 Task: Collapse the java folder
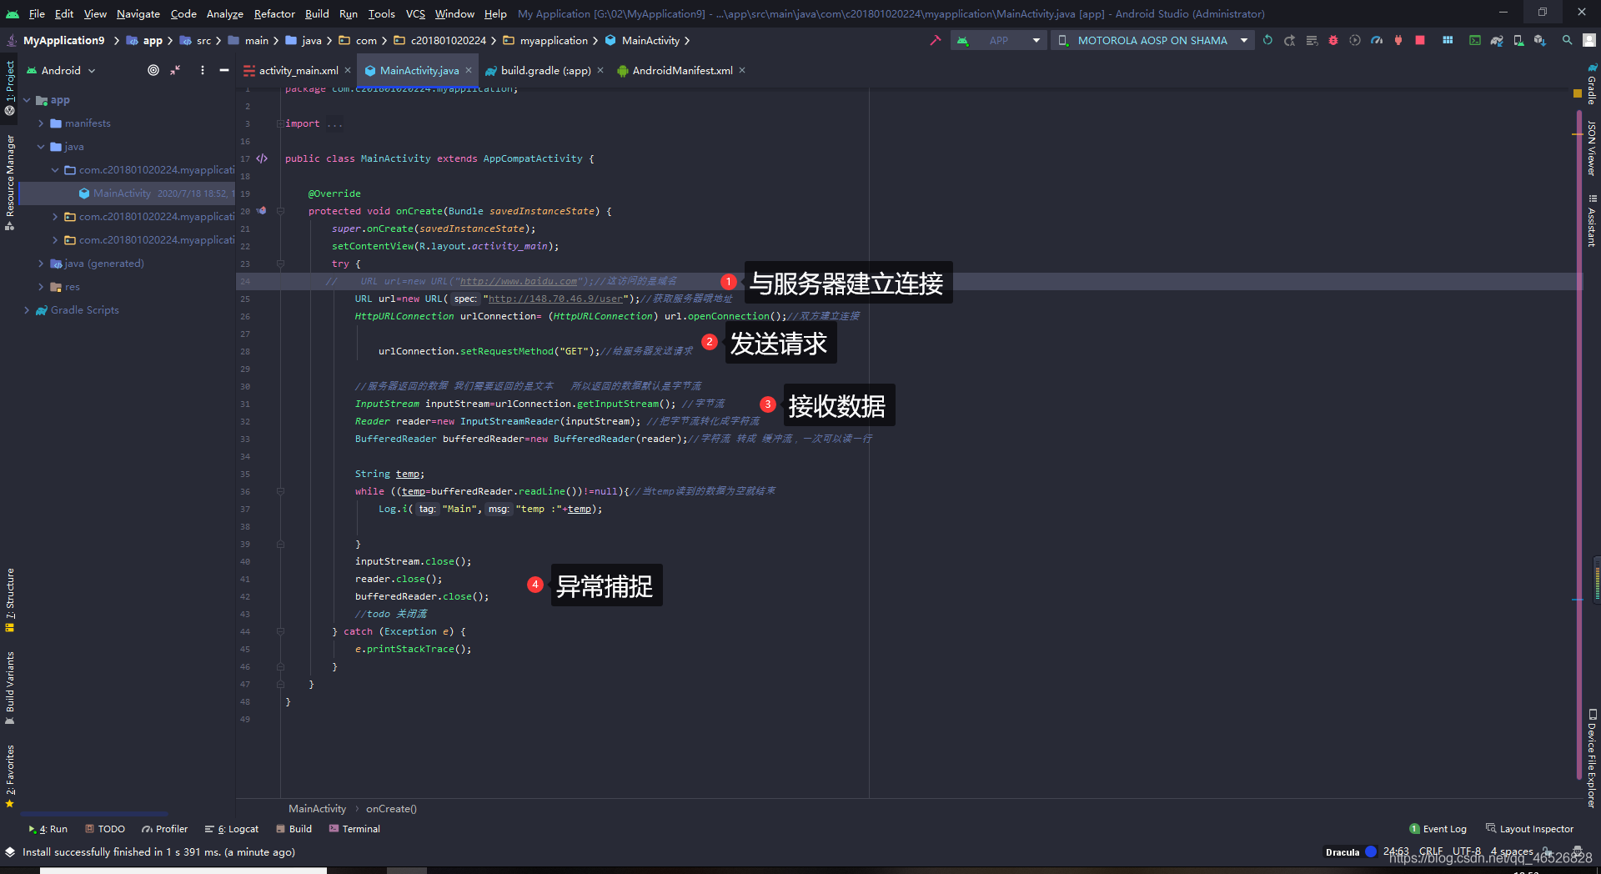click(41, 147)
